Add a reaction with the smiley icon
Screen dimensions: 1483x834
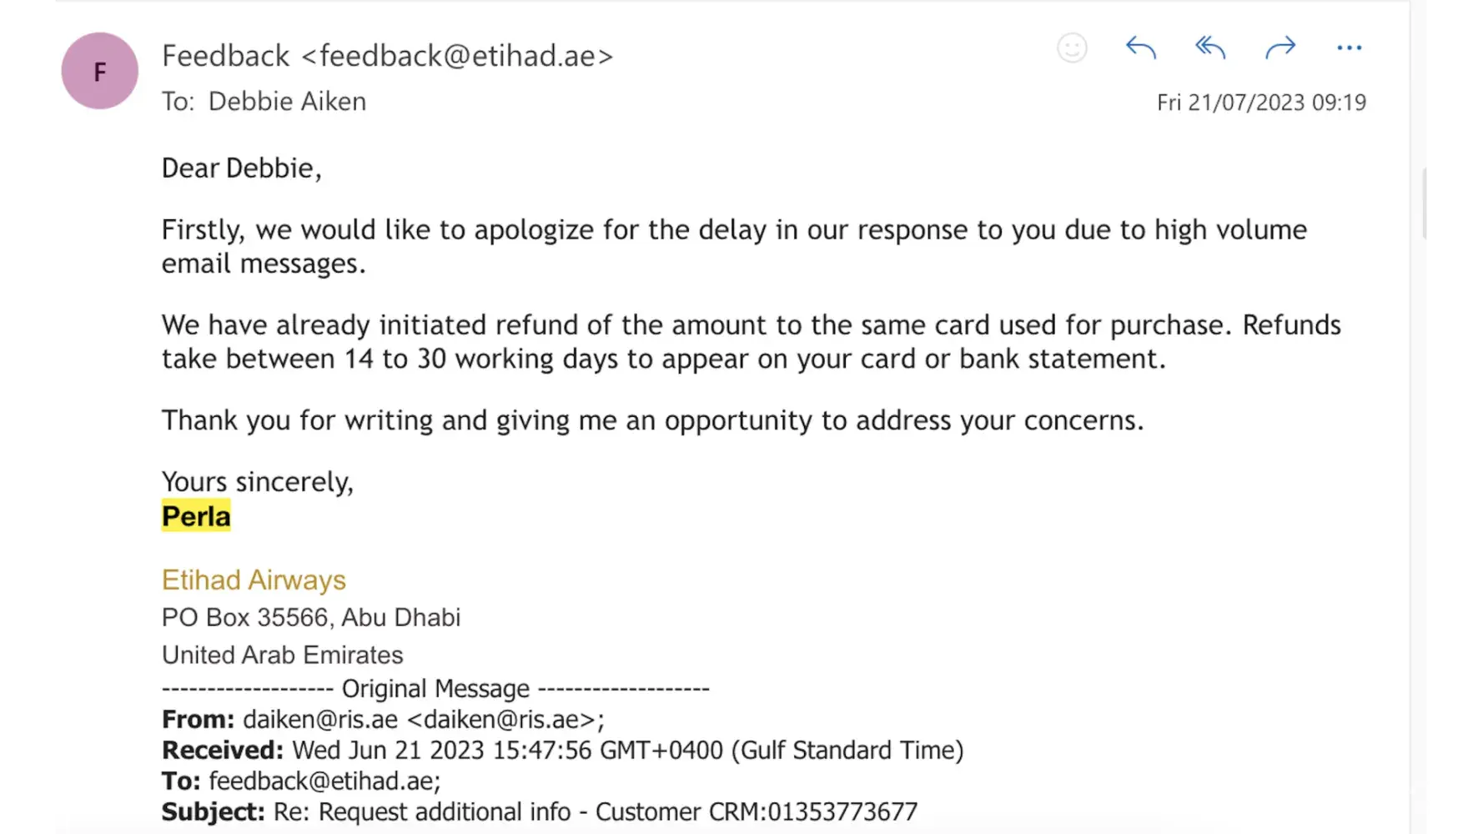tap(1072, 48)
